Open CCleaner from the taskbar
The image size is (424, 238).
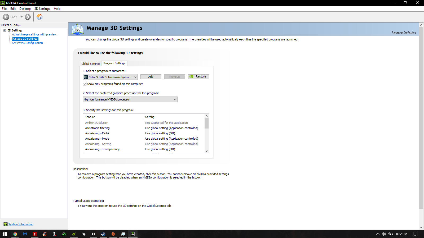[45, 234]
